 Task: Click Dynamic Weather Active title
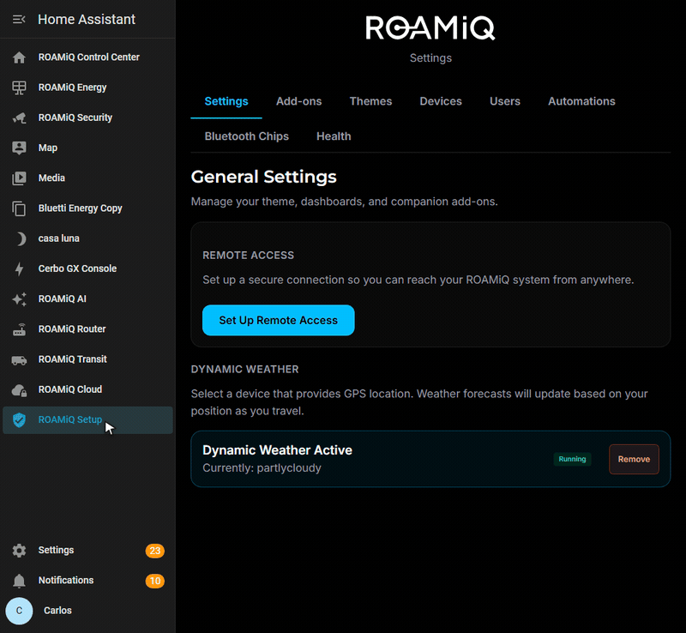click(277, 450)
